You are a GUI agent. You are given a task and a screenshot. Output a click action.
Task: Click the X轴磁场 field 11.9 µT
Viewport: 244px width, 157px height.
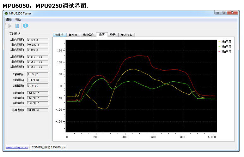pos(38,74)
